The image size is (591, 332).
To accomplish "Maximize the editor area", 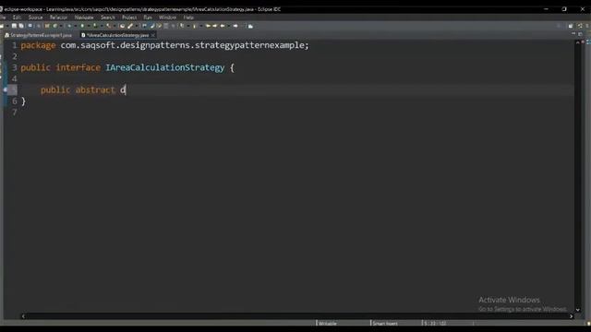I will pyautogui.click(x=580, y=34).
